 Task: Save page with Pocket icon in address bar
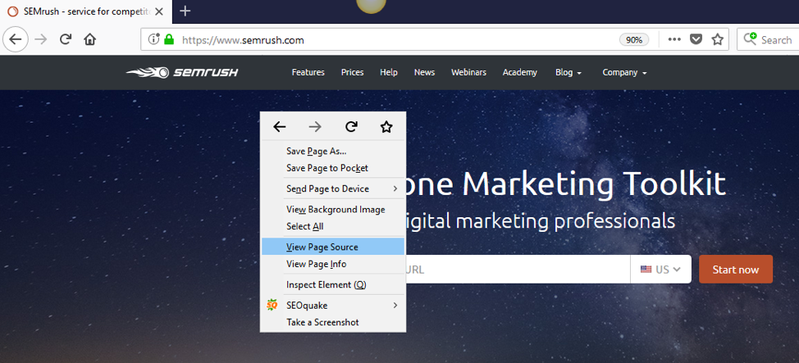696,39
